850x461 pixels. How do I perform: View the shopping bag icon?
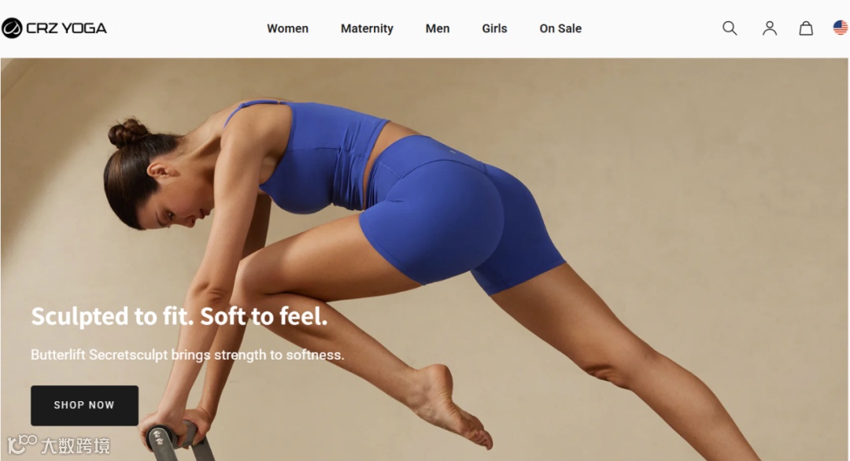[806, 28]
